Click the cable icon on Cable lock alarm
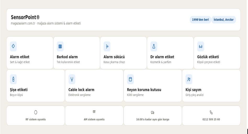 72,79
